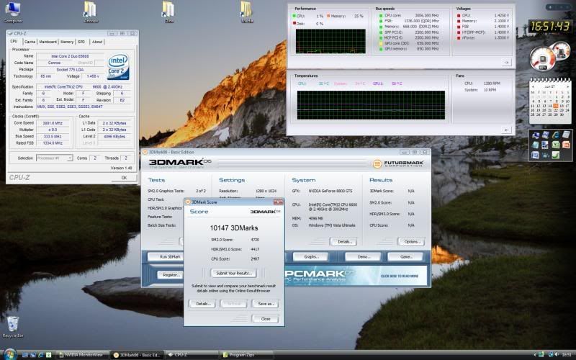Open the Andrew folder on the desktop
Image resolution: width=576 pixels, height=360 pixels.
pos(91,11)
